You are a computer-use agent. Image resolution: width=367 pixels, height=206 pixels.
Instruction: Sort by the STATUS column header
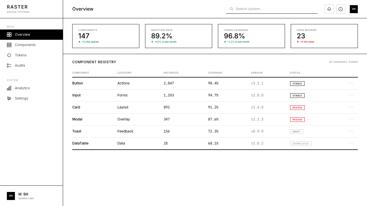295,73
